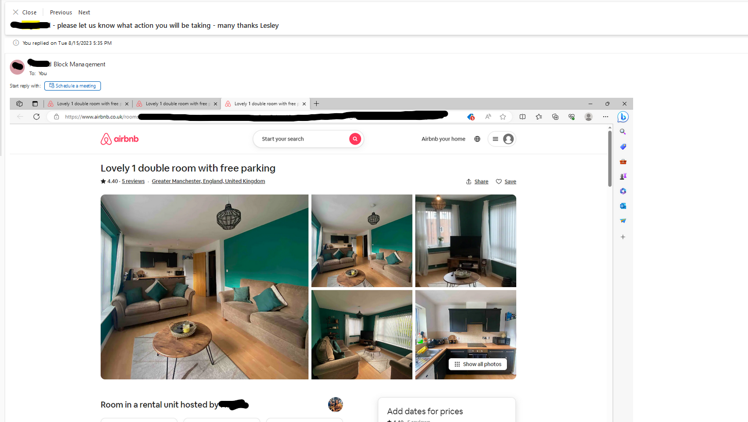Go to the Previous email
Screen dimensions: 748x422
pos(61,12)
